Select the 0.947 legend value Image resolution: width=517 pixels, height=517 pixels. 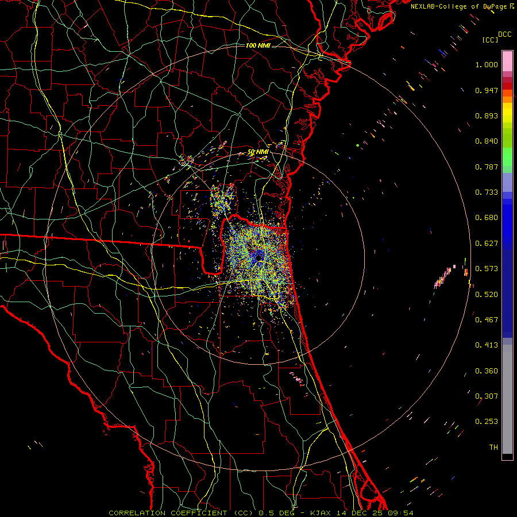[x=487, y=90]
